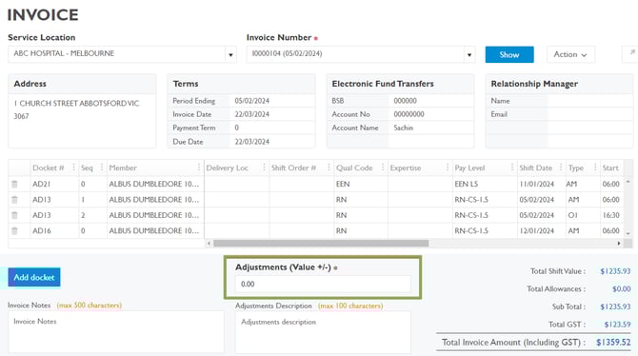Click the Total Invoice Amount $1359.52 value
The width and height of the screenshot is (638, 356).
(613, 342)
